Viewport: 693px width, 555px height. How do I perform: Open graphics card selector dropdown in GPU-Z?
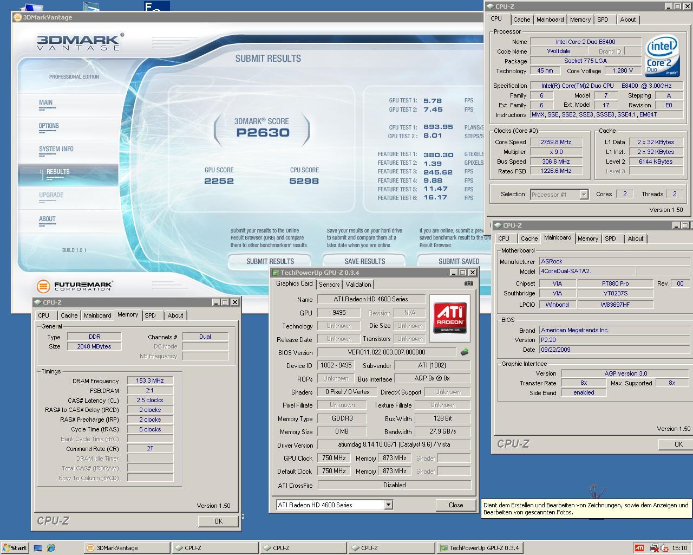pyautogui.click(x=388, y=505)
